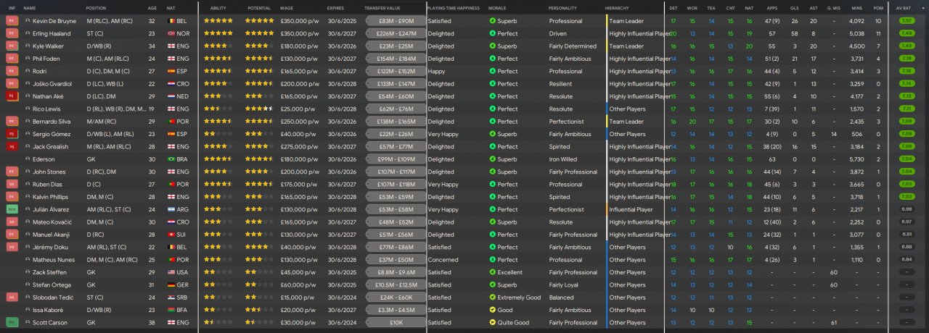
Task: Open John Stones' player profile
Action: coord(49,172)
